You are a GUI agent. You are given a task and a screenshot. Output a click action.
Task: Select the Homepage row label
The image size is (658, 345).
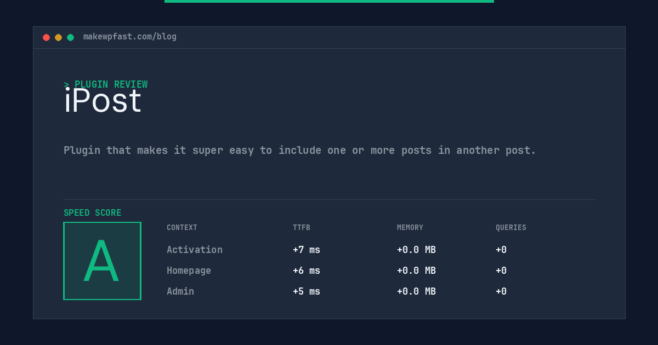click(x=189, y=271)
